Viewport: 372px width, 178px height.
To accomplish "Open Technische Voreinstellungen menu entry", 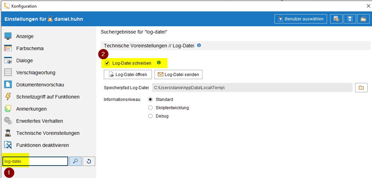I will coord(48,133).
